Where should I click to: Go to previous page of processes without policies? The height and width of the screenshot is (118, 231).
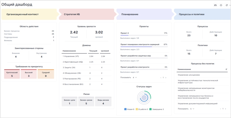(220, 109)
